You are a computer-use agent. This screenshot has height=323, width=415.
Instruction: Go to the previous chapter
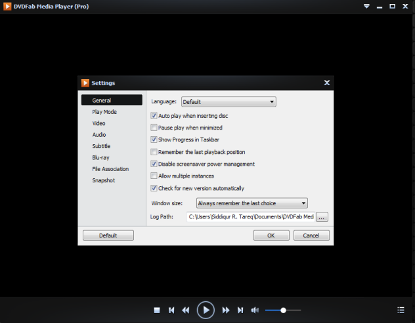click(171, 310)
